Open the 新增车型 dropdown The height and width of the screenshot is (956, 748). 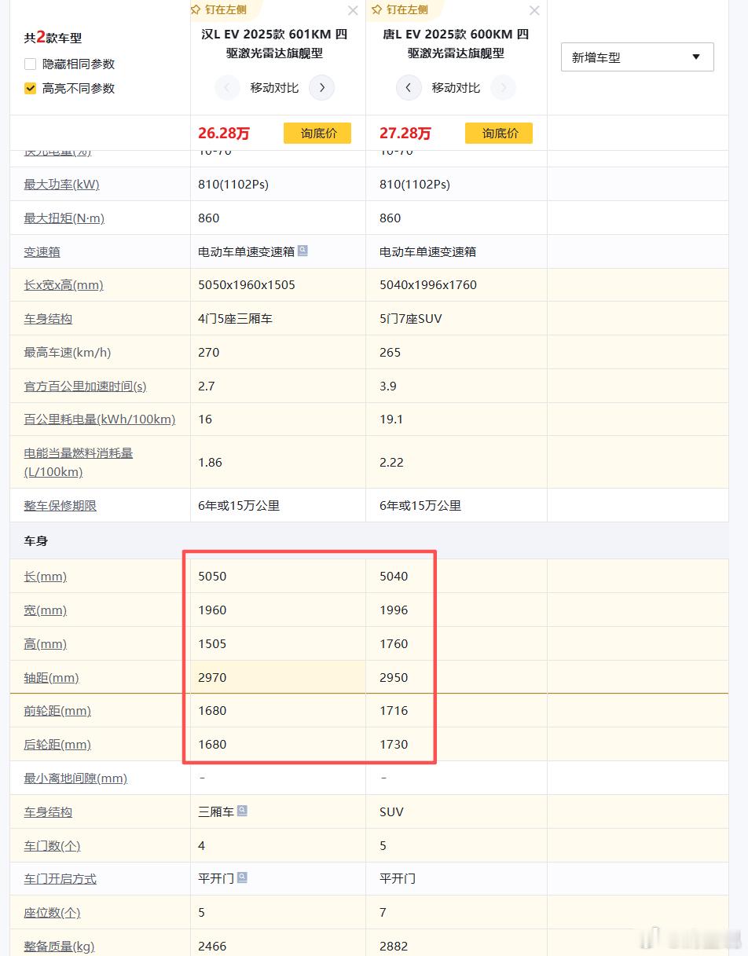click(x=637, y=57)
